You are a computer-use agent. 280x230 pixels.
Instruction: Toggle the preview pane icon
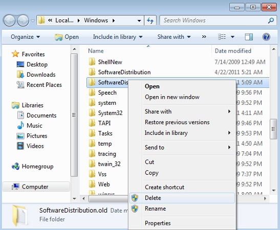click(249, 37)
